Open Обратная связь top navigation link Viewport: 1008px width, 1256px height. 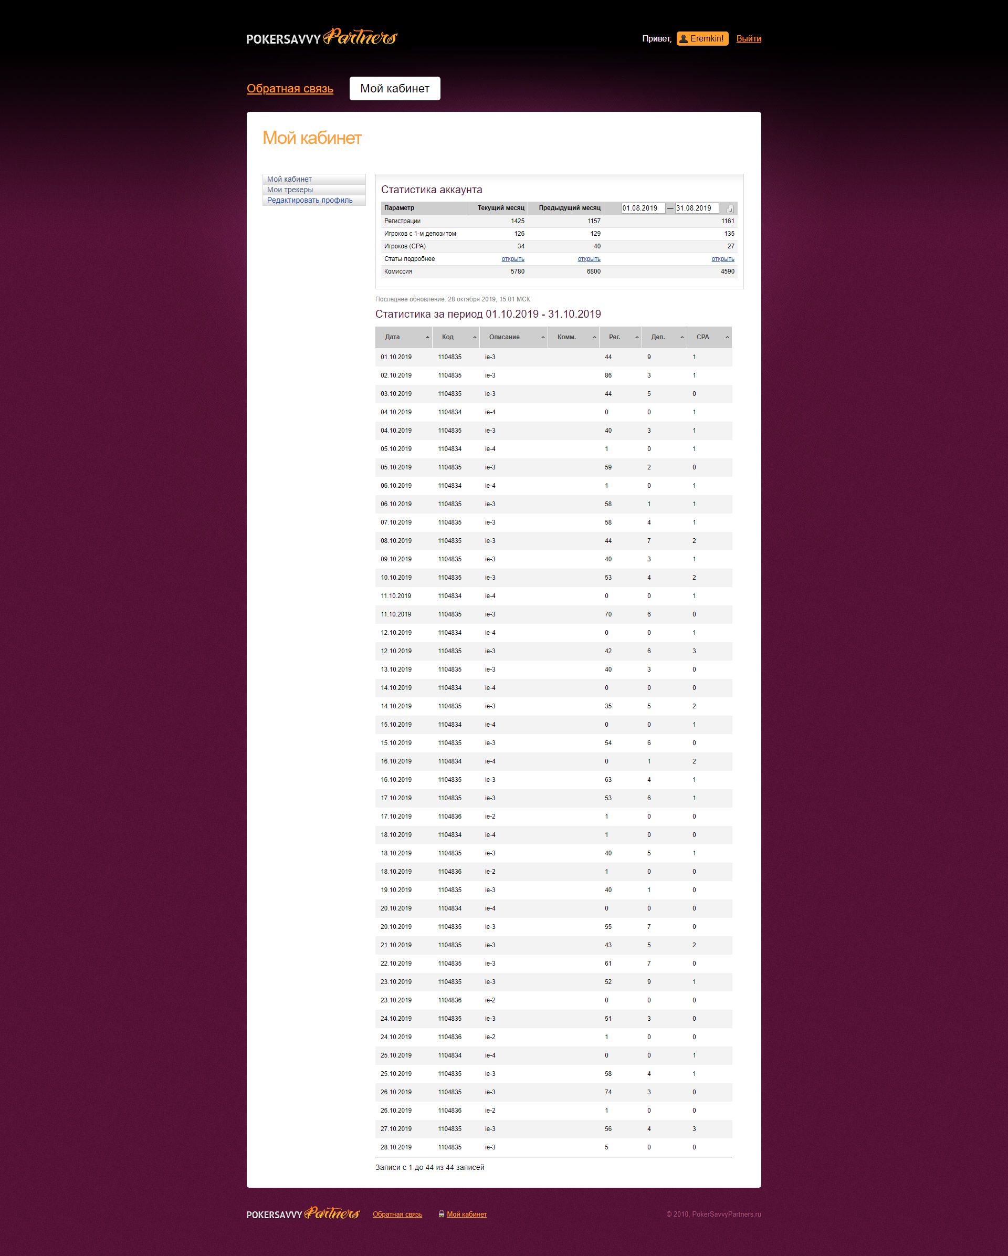[289, 89]
